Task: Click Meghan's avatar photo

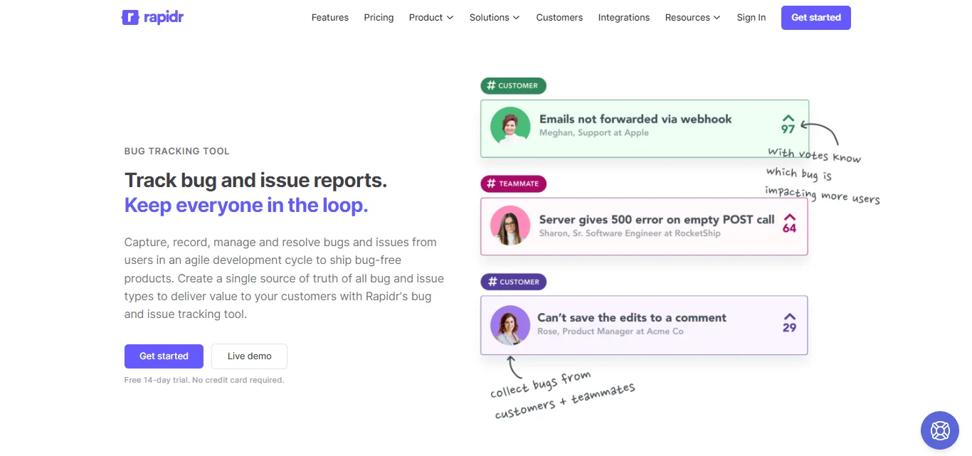Action: click(510, 127)
